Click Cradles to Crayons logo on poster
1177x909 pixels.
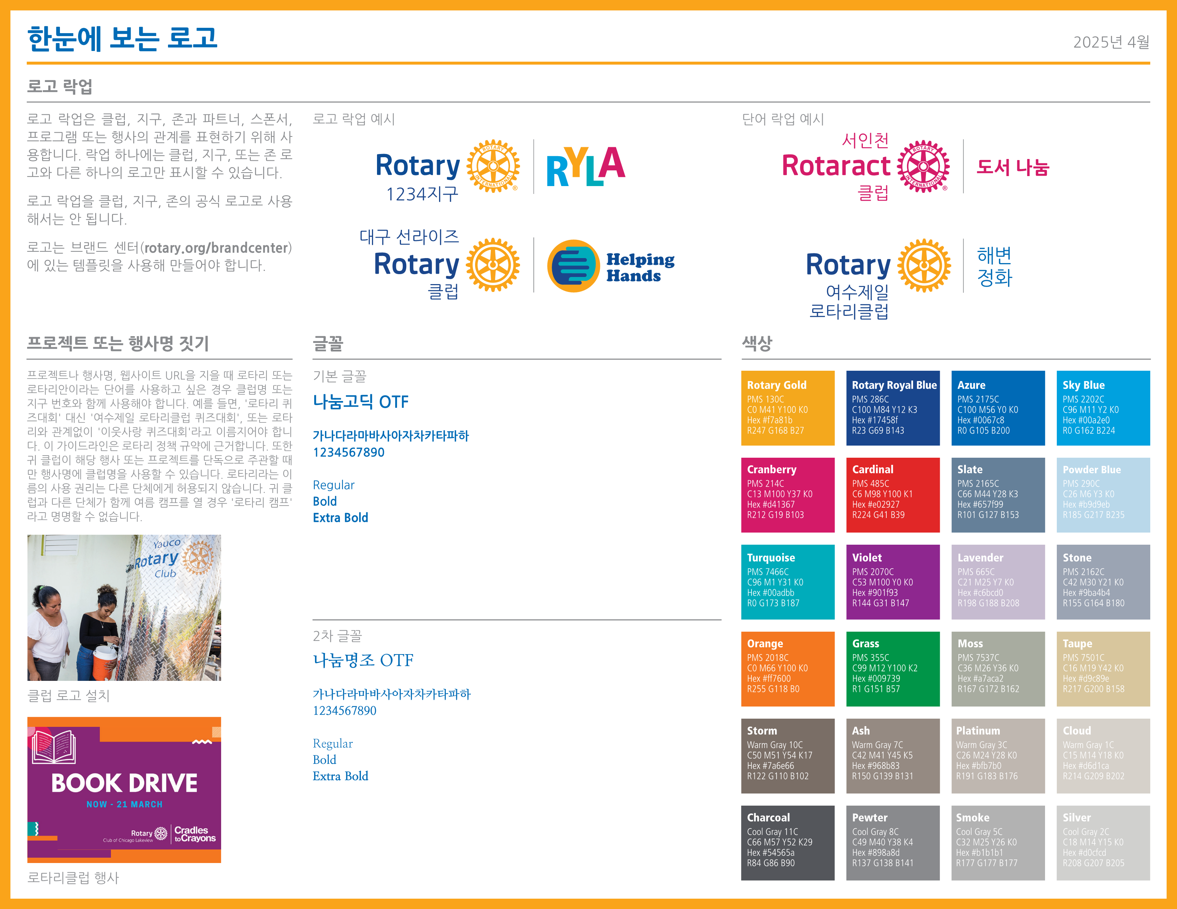pyautogui.click(x=194, y=834)
